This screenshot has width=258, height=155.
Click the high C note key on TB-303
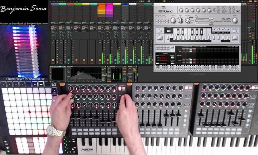pos(209,38)
